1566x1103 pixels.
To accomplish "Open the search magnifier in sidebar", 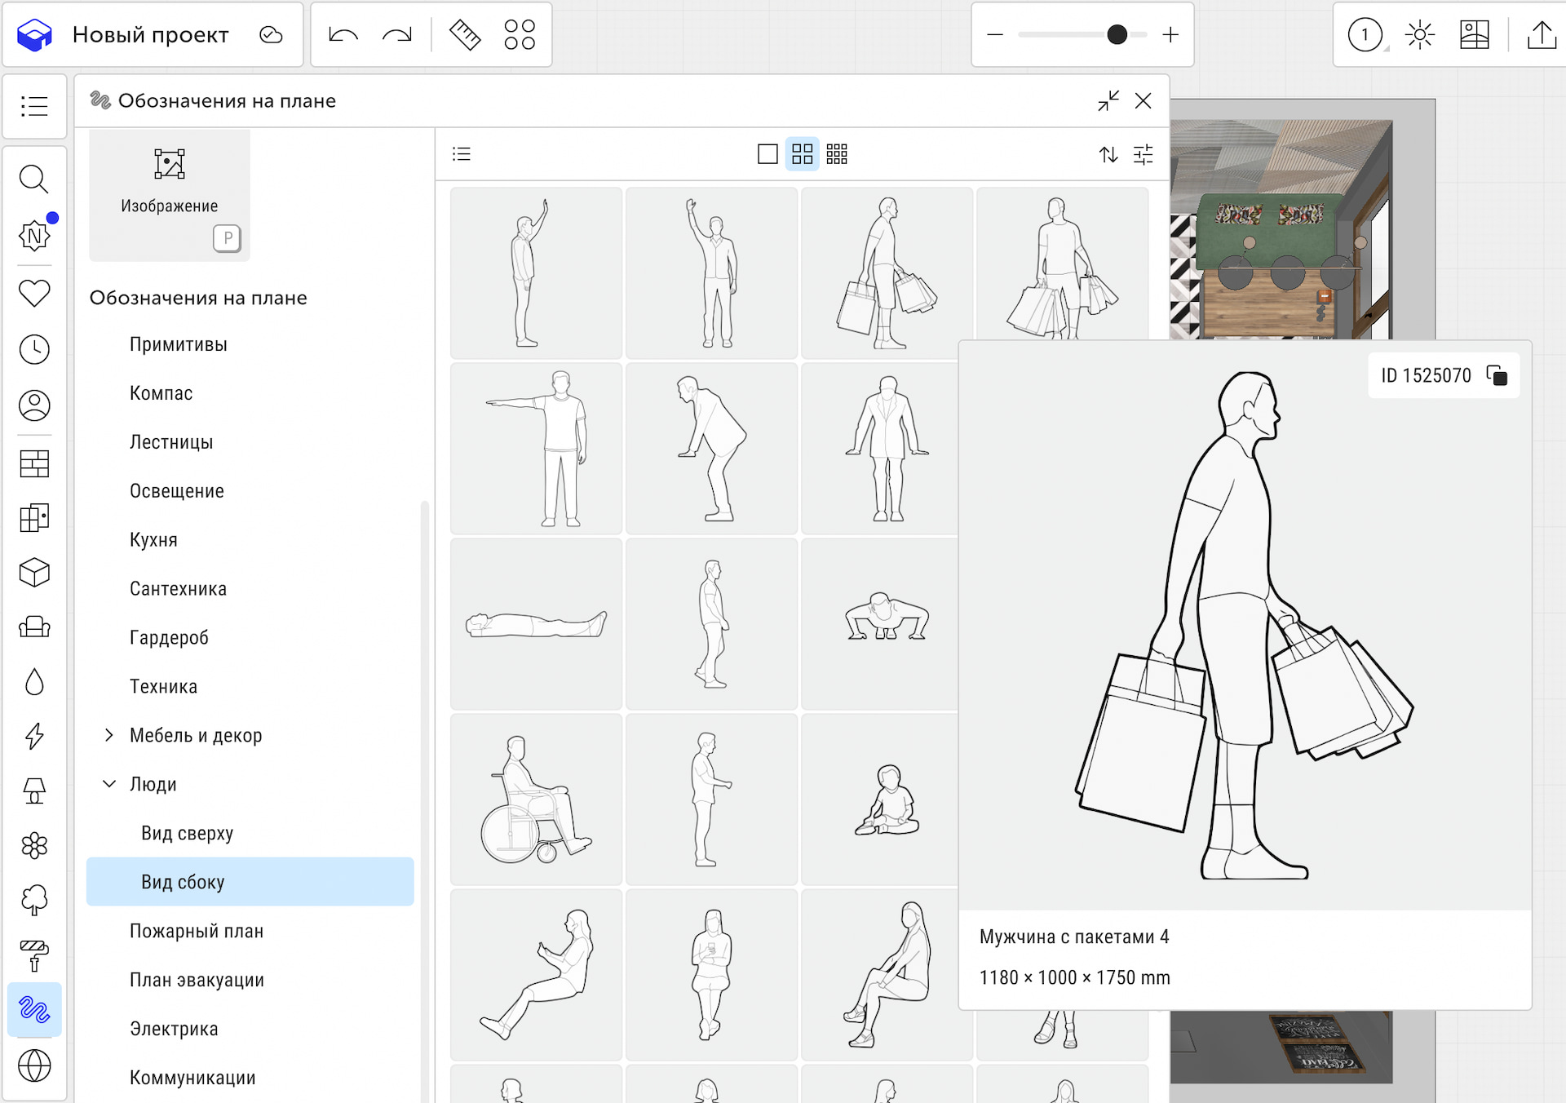I will coord(34,179).
